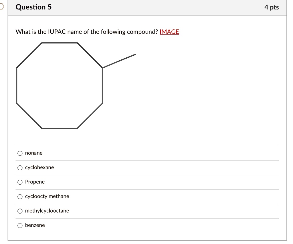
Task: Click the Question 5 header
Action: tap(34, 7)
